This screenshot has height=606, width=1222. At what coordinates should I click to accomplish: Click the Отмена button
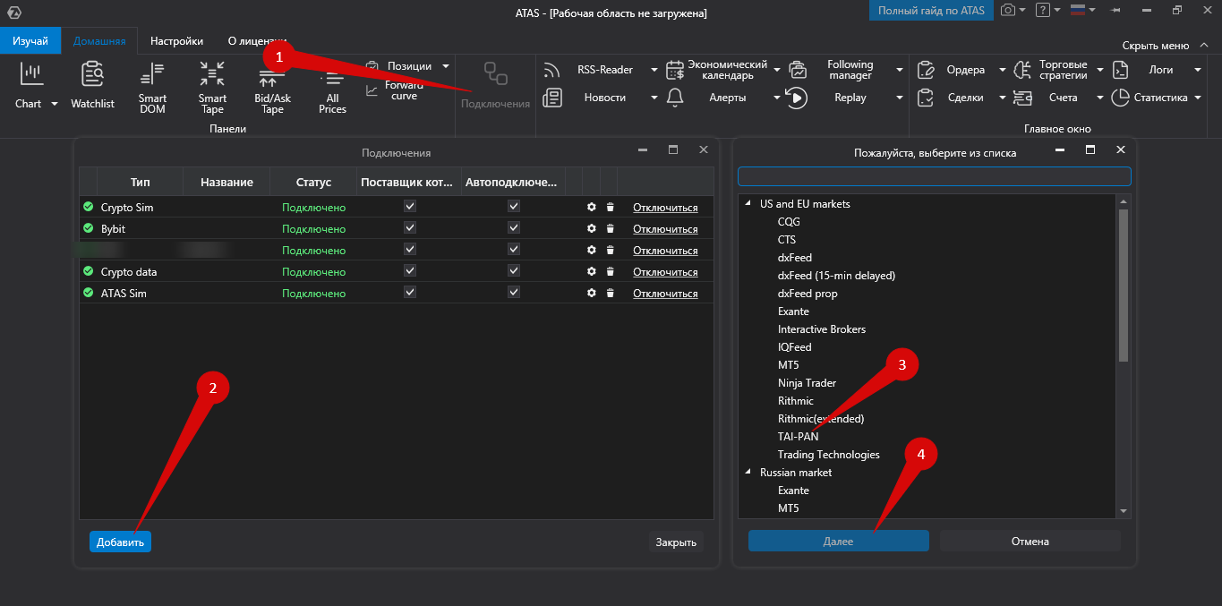pyautogui.click(x=1030, y=541)
